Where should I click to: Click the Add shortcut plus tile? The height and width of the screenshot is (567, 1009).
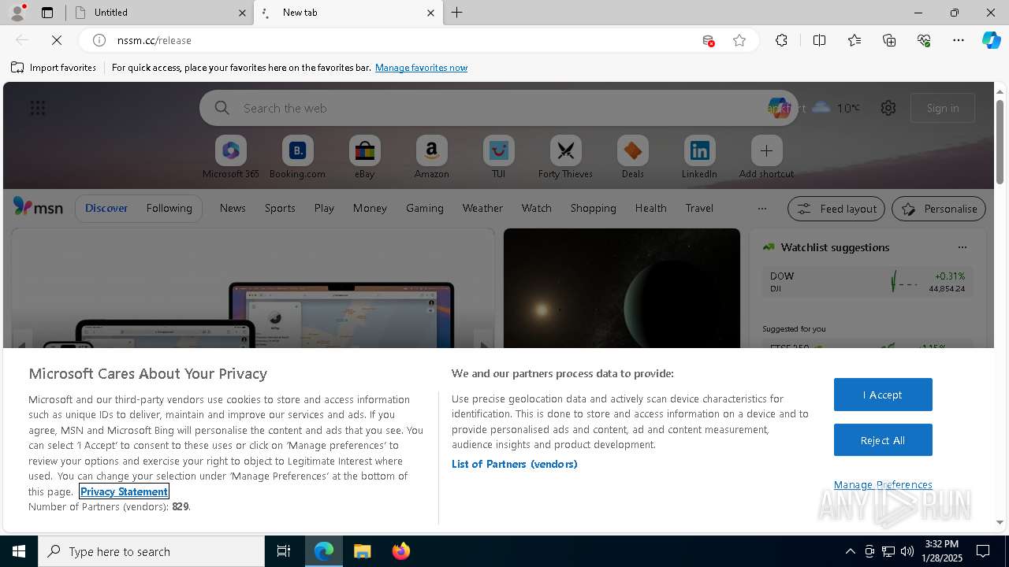click(766, 150)
